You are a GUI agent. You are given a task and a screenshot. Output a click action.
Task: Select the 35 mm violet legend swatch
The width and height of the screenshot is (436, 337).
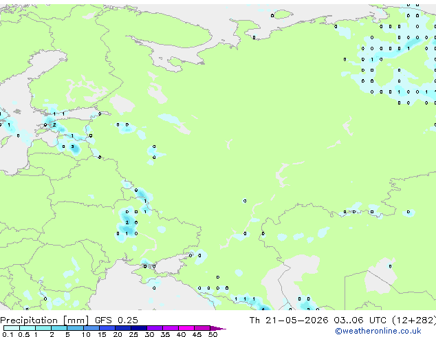pyautogui.click(x=170, y=328)
